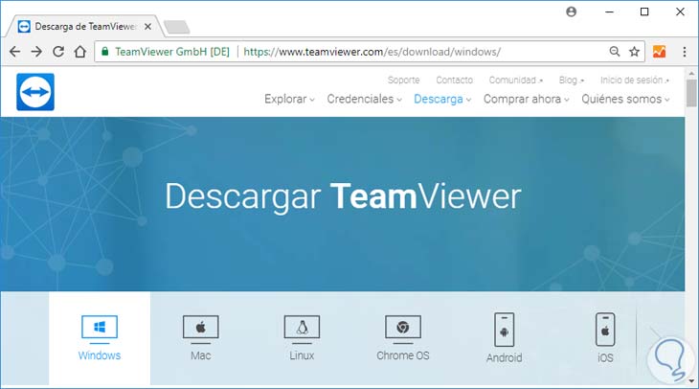This screenshot has height=389, width=699.
Task: Click the page vertical scrollbar thumb
Action: (691, 93)
